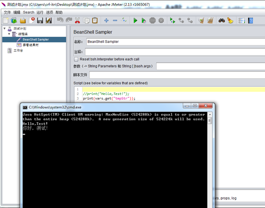
Task: Click the cmd.exe title bar icon
Action: point(25,107)
